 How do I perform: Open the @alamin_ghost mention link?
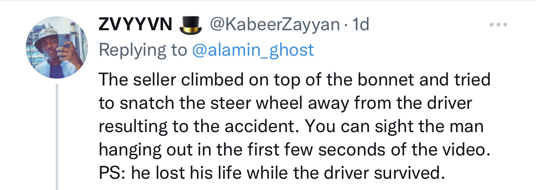[252, 50]
